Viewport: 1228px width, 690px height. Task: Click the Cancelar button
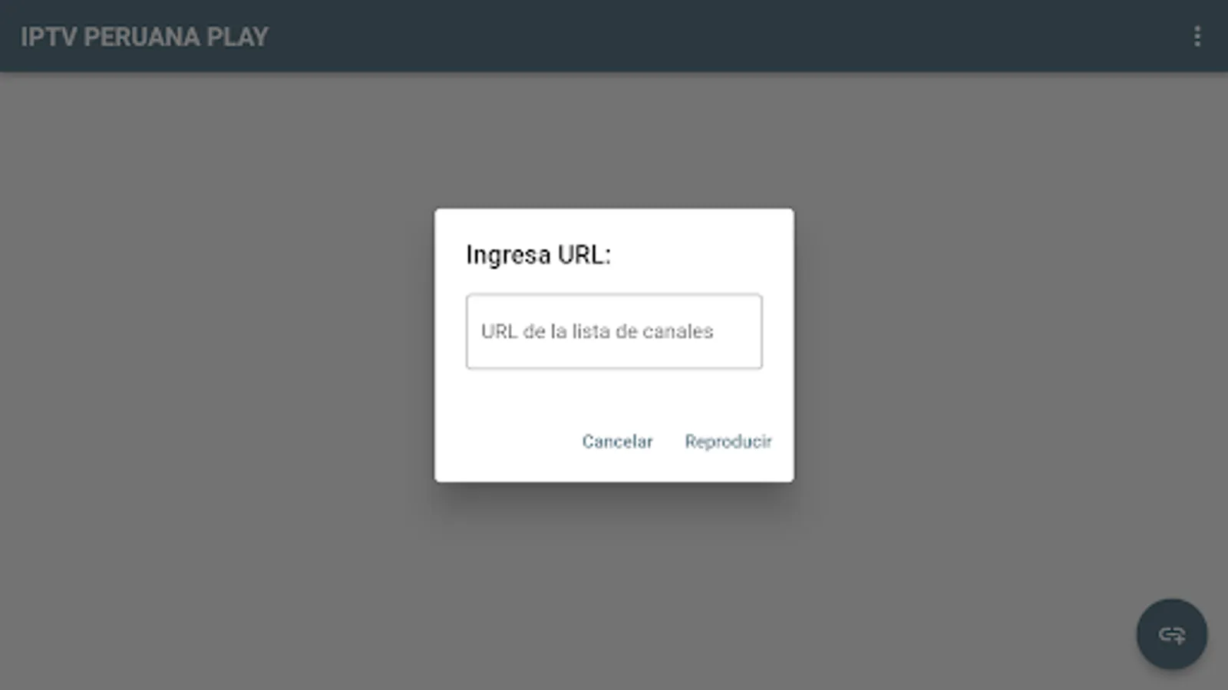[x=617, y=442]
